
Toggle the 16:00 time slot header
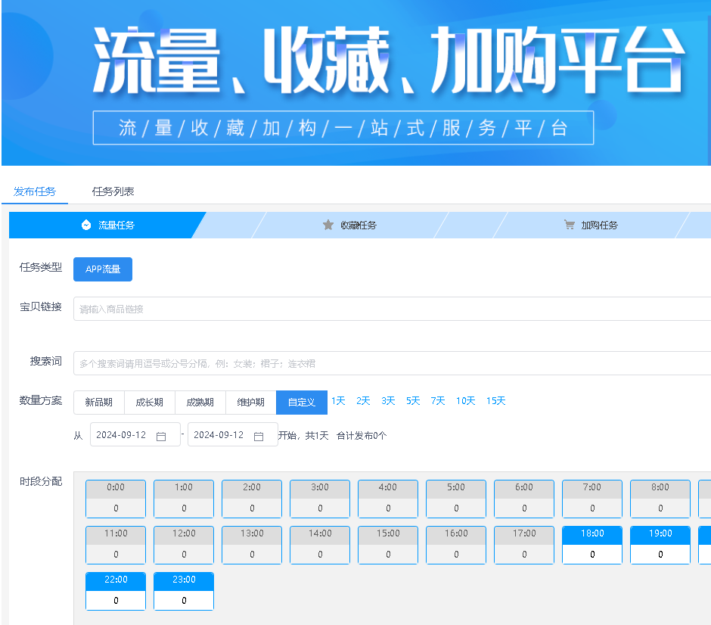tap(455, 534)
